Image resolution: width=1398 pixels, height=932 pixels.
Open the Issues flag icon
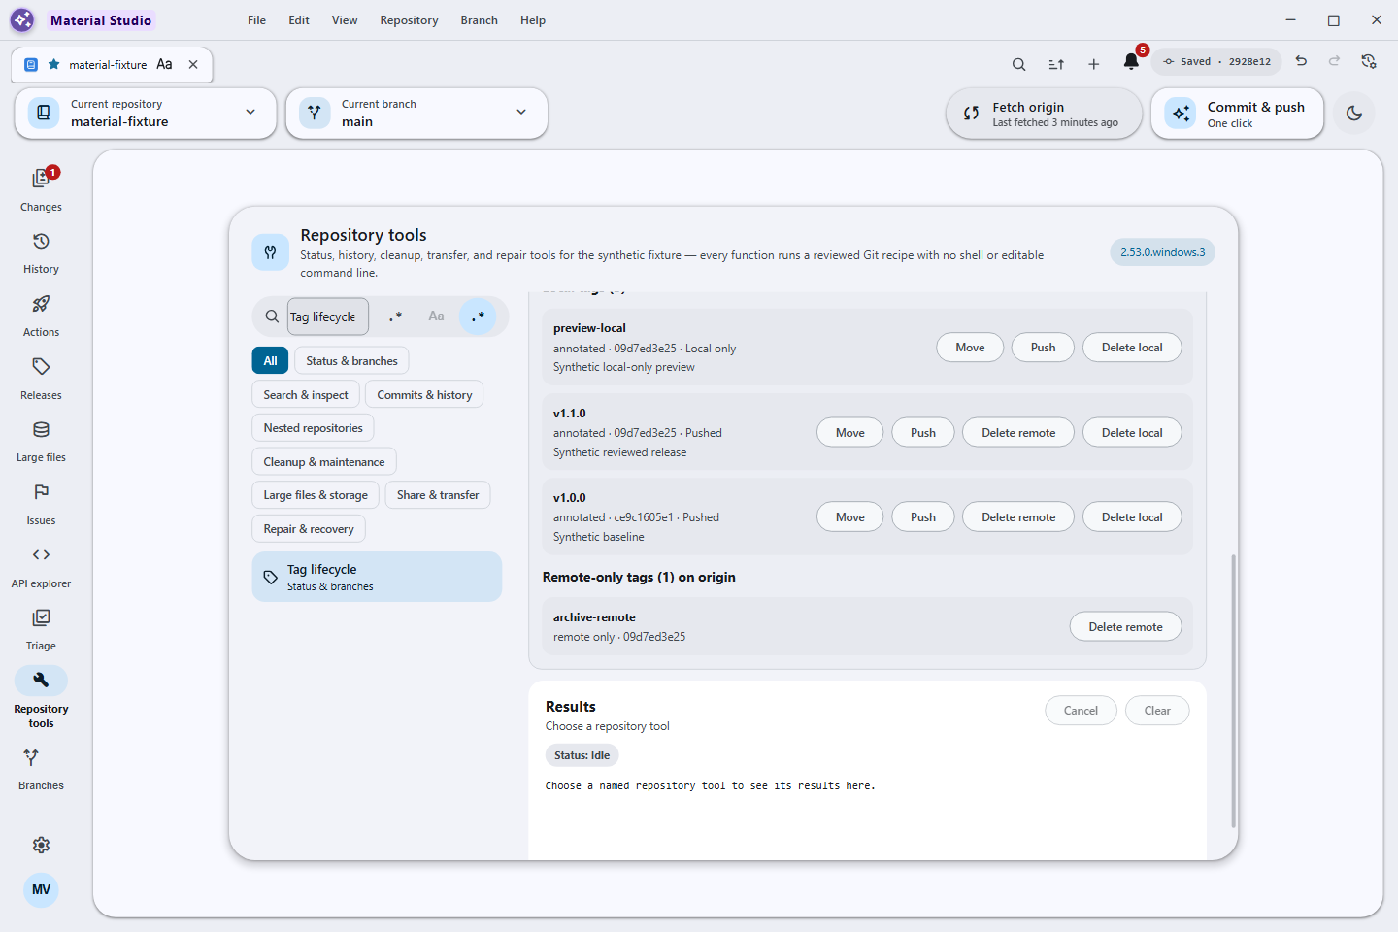41,492
